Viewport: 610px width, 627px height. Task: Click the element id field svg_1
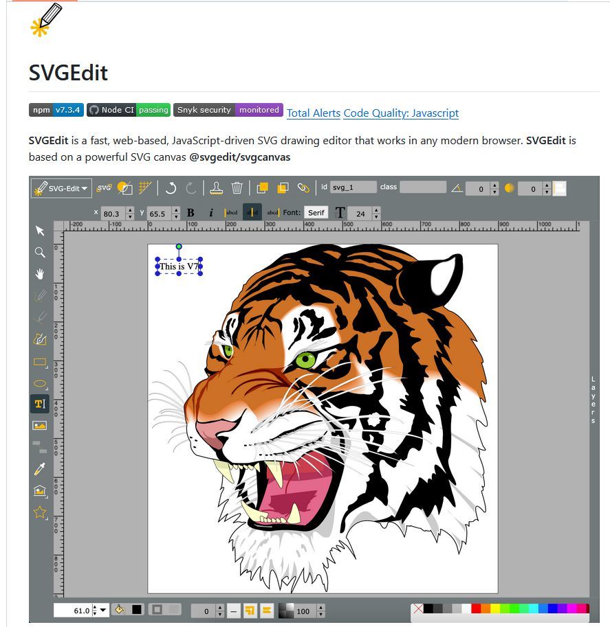tap(353, 187)
